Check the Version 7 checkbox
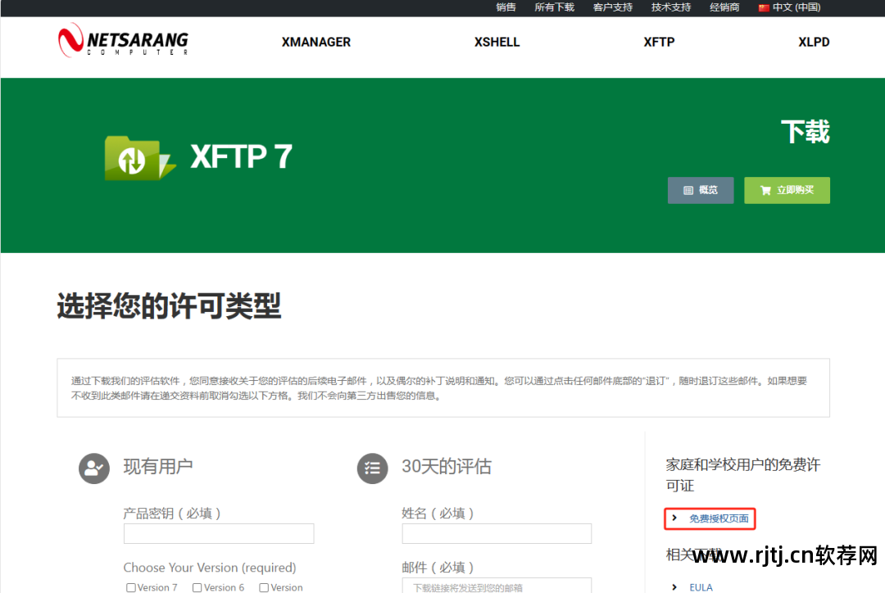This screenshot has width=885, height=593. click(131, 587)
